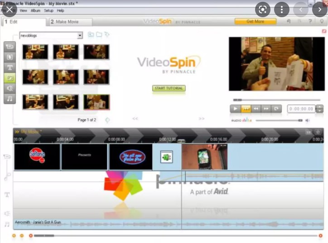This screenshot has height=243, width=328.
Task: Click the Get More button
Action: click(x=256, y=21)
